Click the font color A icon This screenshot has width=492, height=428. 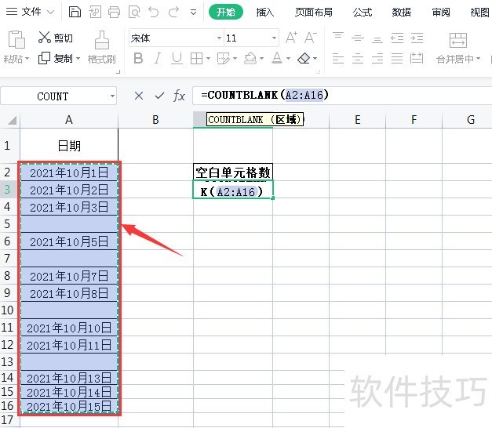point(277,58)
